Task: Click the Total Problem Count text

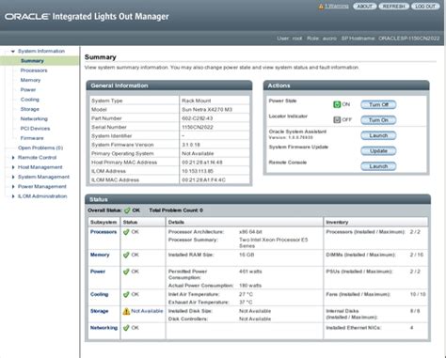Action: (176, 210)
